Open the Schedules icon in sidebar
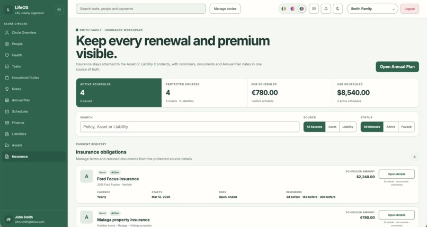This screenshot has height=227, width=427. [7, 111]
